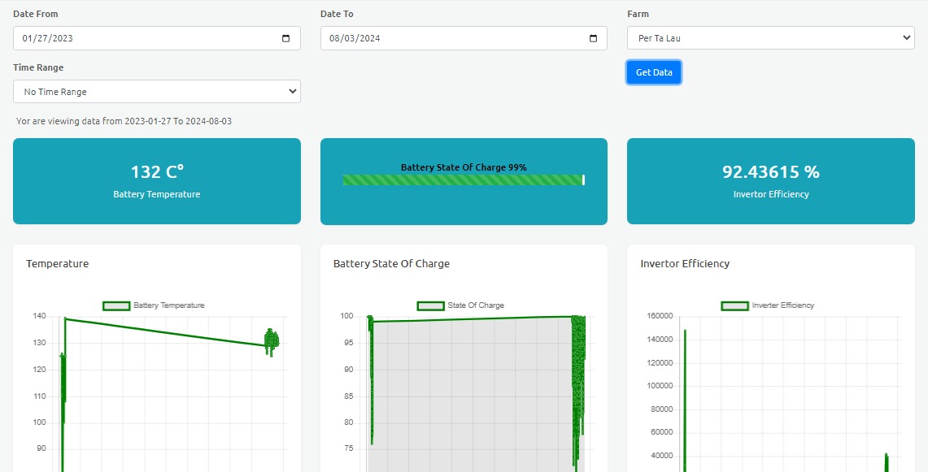Viewport: 928px width, 472px height.
Task: Open the Date From calendar picker icon
Action: point(285,38)
